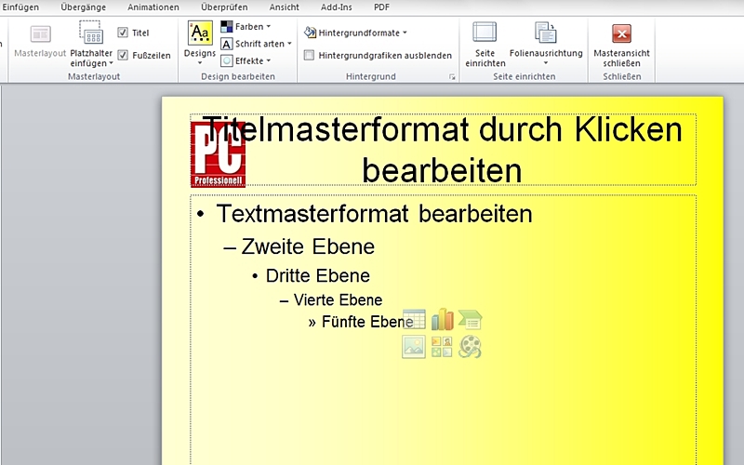Switch to the Ansicht tab
744x465 pixels.
tap(285, 7)
